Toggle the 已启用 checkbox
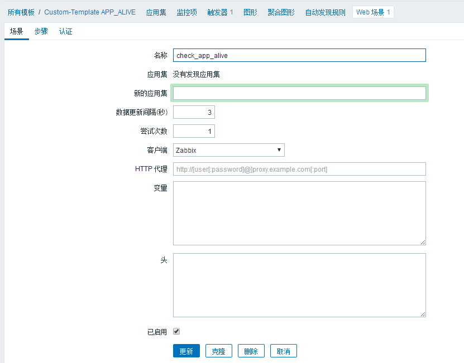 (176, 331)
